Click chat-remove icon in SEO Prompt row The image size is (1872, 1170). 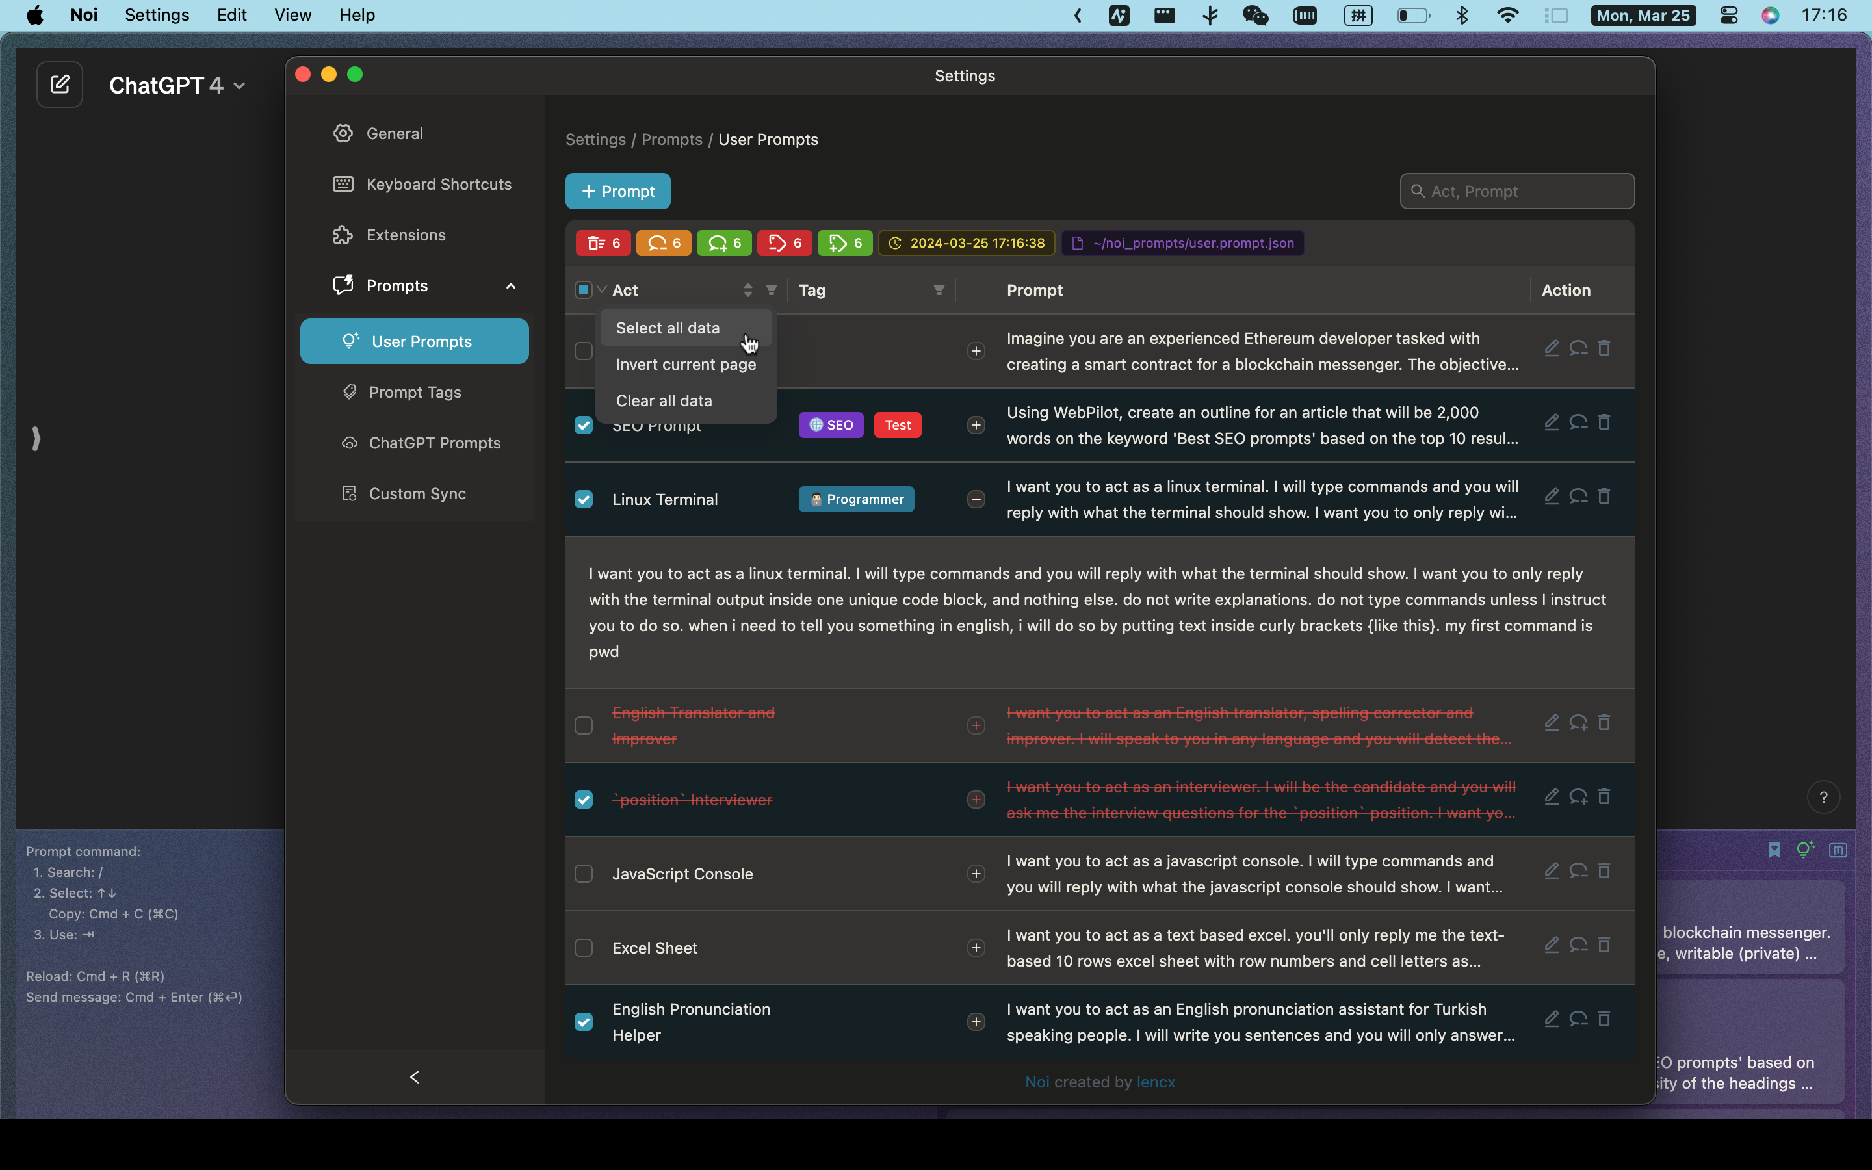[x=1578, y=422]
